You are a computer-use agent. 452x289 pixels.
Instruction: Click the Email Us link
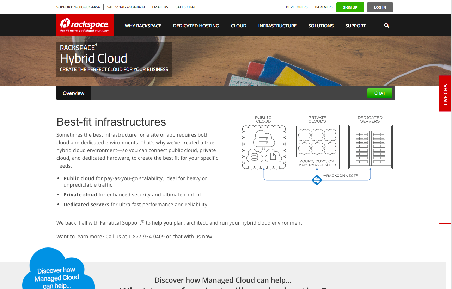coord(160,7)
